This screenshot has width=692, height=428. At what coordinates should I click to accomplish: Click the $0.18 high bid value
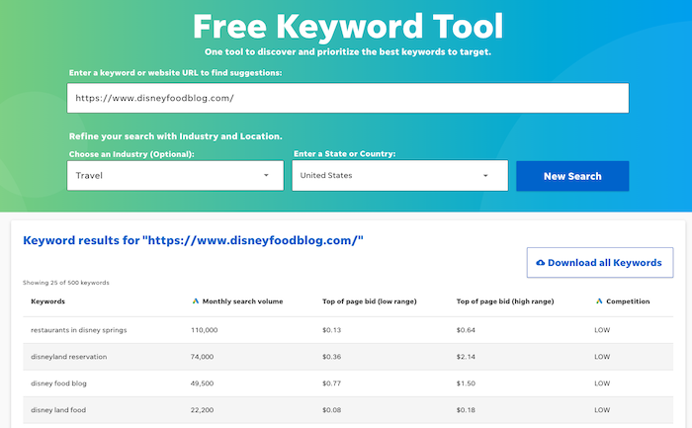pos(466,410)
